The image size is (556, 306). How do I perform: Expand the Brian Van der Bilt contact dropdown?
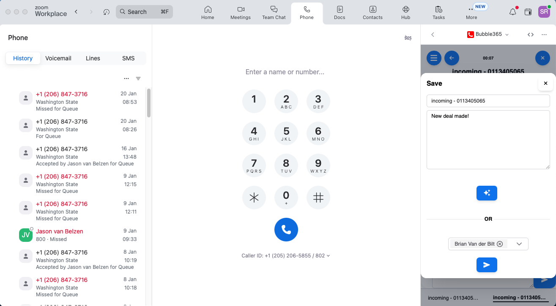point(519,244)
